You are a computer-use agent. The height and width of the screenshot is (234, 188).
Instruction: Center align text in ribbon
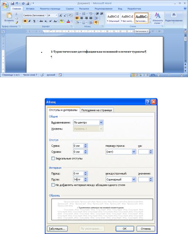point(82,18)
